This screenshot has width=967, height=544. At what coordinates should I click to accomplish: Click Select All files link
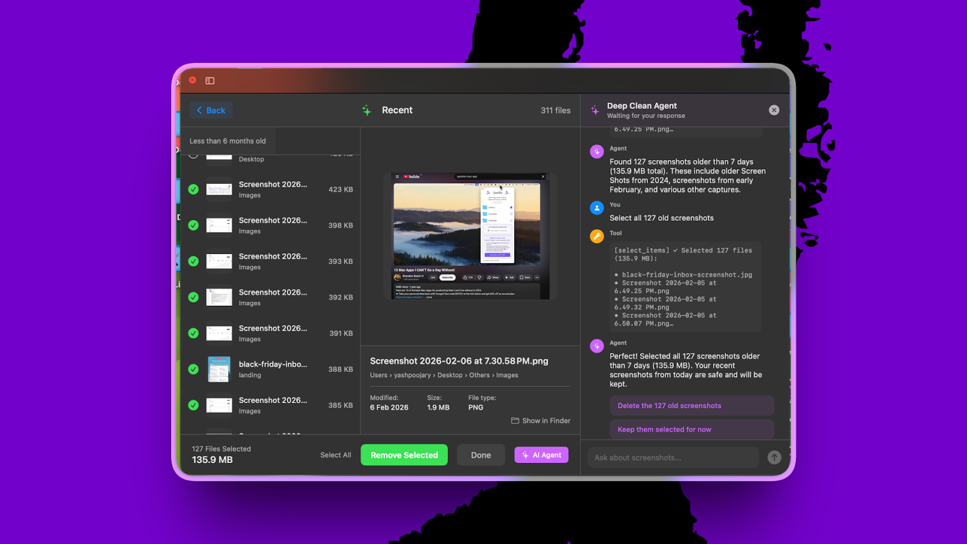pos(335,455)
